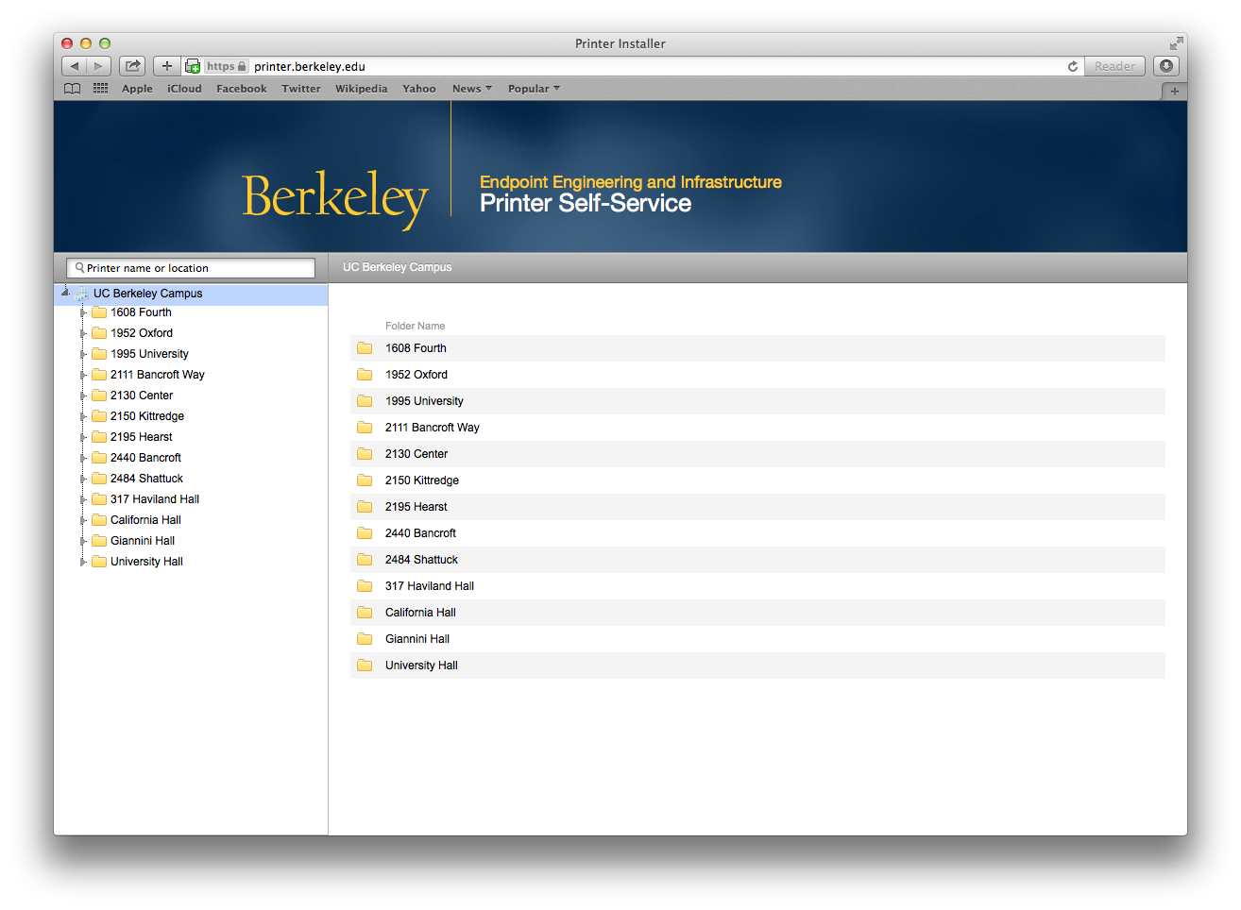Expand the 2195 Hearst tree node
Image resolution: width=1241 pixels, height=910 pixels.
(83, 437)
